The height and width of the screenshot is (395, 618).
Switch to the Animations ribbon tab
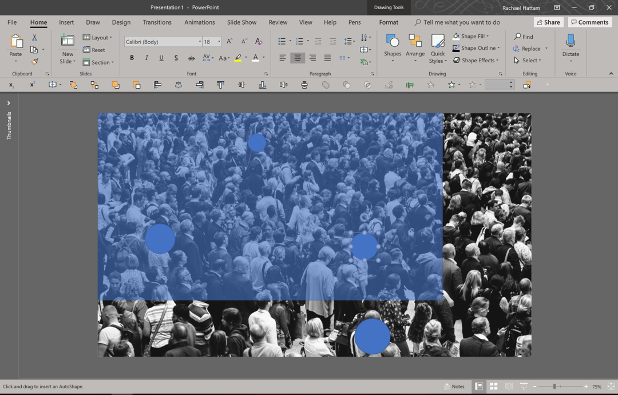[x=199, y=22]
